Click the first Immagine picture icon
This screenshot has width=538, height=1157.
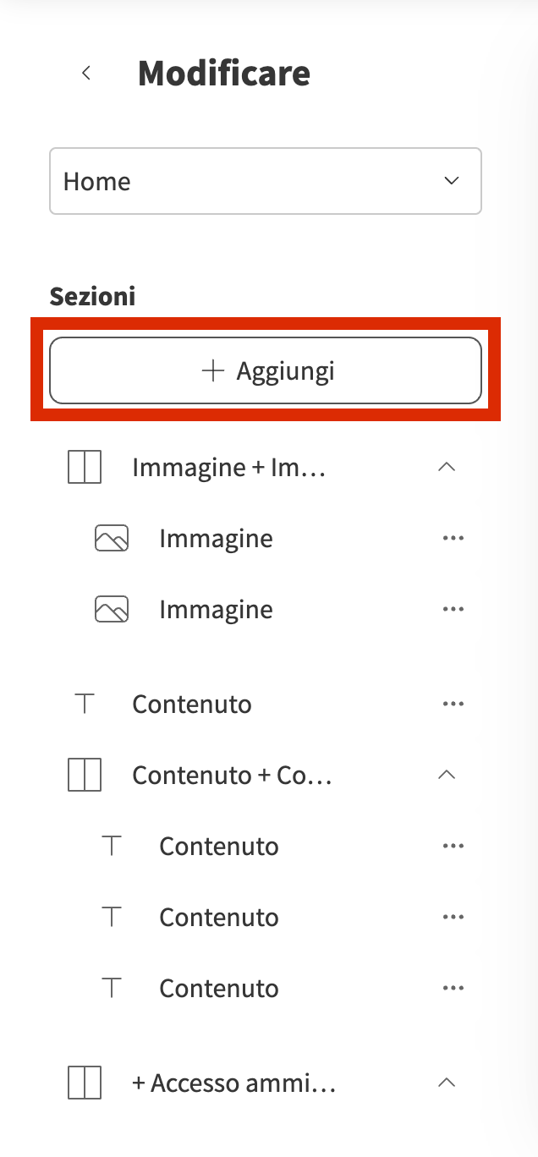click(112, 539)
